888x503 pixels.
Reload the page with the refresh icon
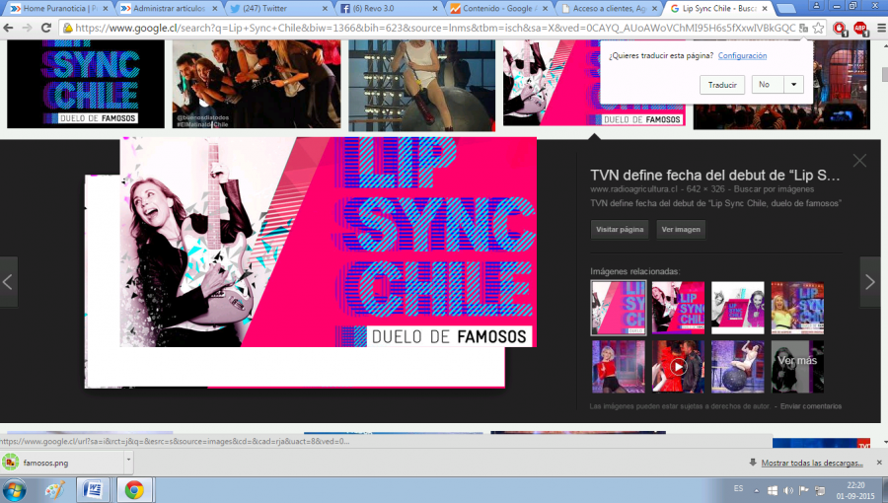pos(46,28)
